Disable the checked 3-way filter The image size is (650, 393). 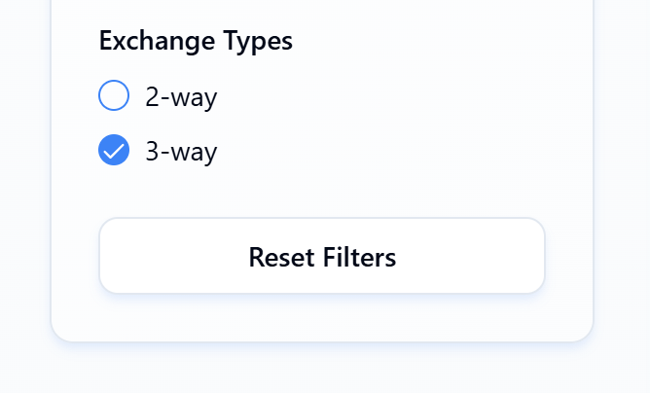(x=114, y=151)
